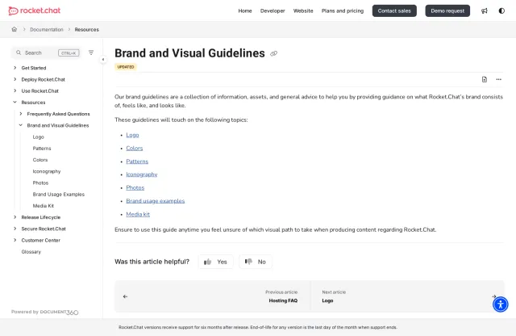Viewport: 516px width, 336px height.
Task: Click the thumbs-down No button
Action: coord(256,262)
